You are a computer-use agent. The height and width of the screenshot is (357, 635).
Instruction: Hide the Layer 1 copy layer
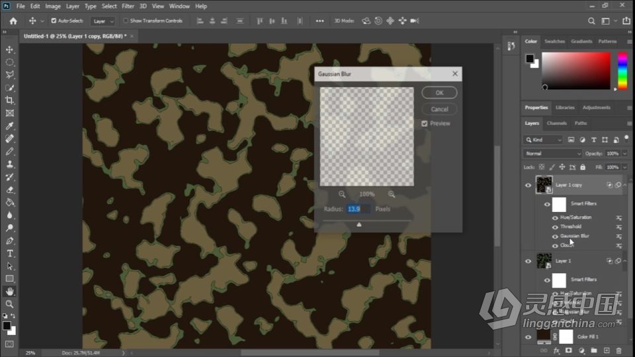528,185
